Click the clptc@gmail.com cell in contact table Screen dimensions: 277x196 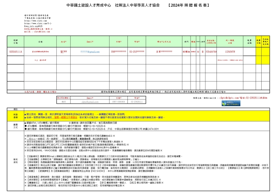(x=90, y=102)
